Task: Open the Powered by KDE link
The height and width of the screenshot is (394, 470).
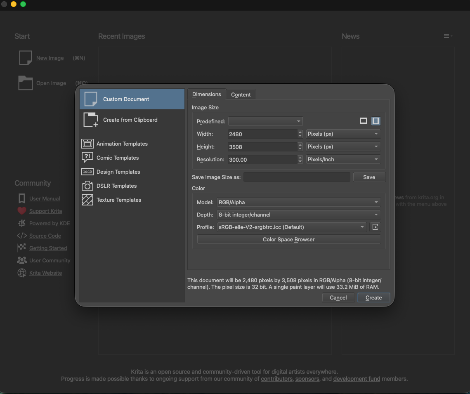Action: 50,223
